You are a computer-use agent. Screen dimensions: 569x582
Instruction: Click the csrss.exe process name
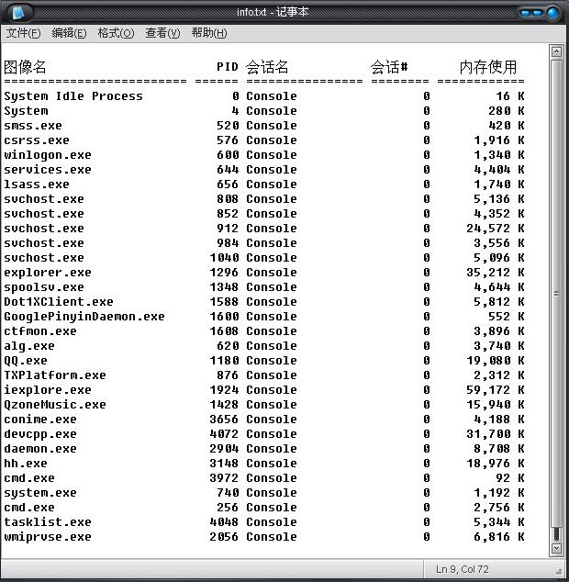pyautogui.click(x=37, y=140)
